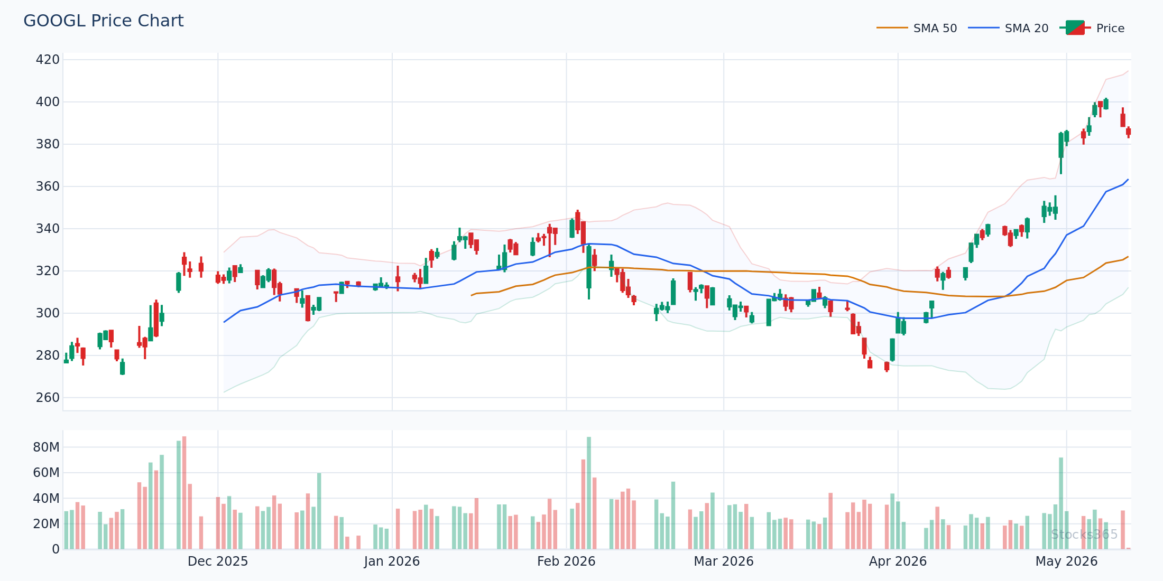
Task: Click the Mar 2026 date label
Action: point(724,561)
